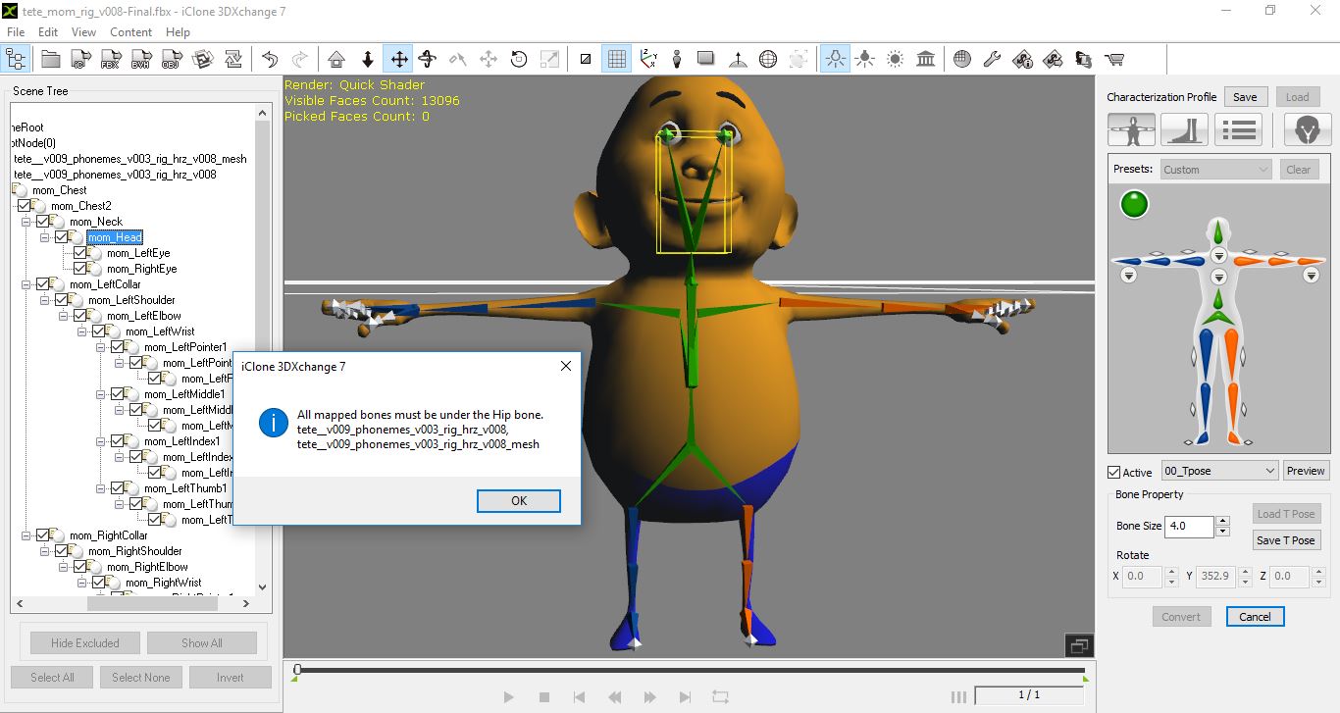Uncheck the Active checkbox

[x=1114, y=472]
